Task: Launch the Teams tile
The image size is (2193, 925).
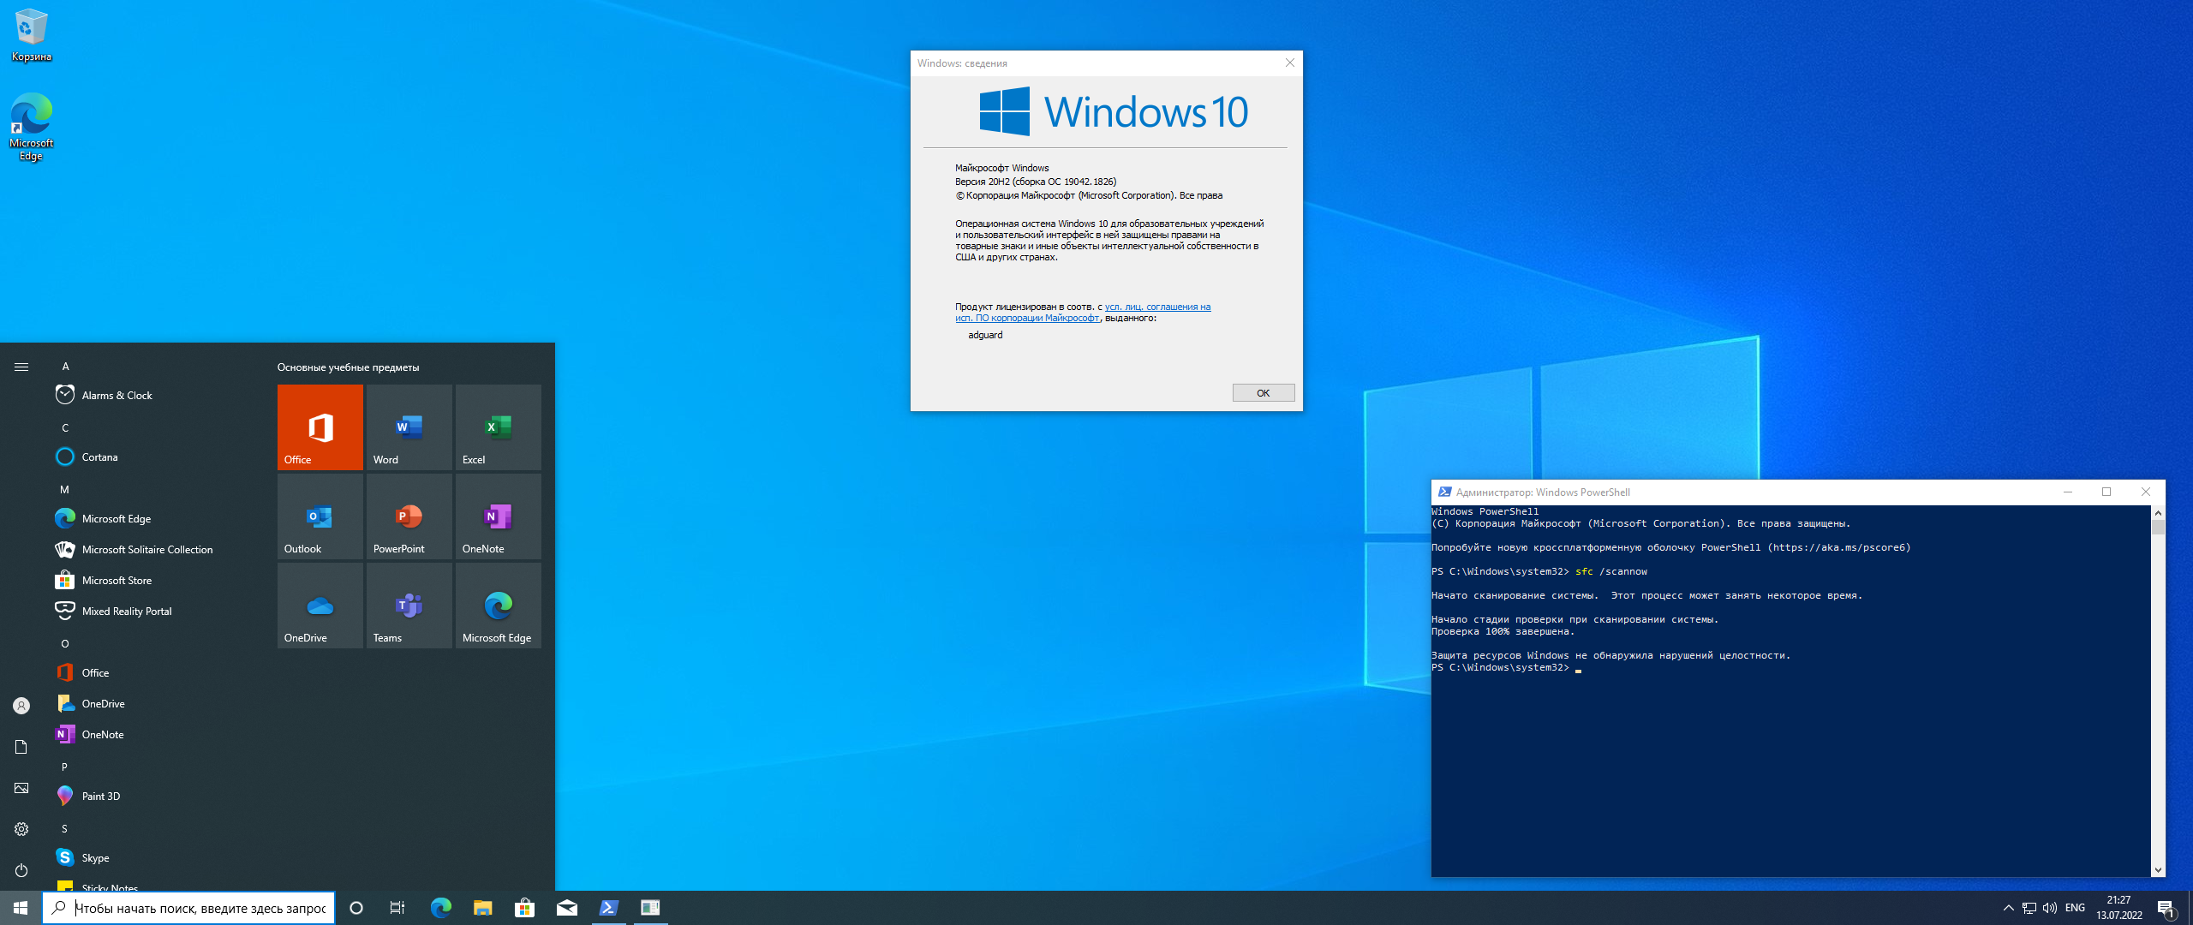Action: (409, 605)
